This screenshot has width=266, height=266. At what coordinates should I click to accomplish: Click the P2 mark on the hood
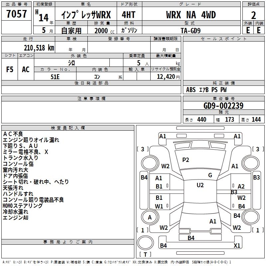186,160
